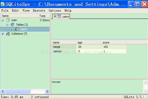The width and height of the screenshot is (148, 99).
Task: Select the cainiao score cell showing 1
Action: coord(114,51)
